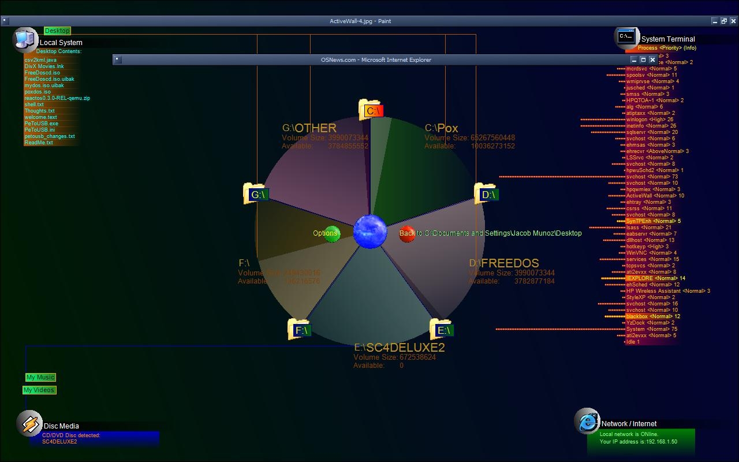Go back to Jacob Munoz Desktop path link
The width and height of the screenshot is (739, 462).
pyautogui.click(x=491, y=233)
